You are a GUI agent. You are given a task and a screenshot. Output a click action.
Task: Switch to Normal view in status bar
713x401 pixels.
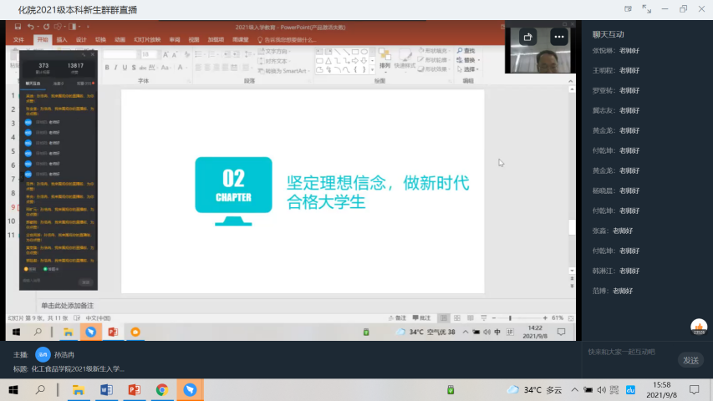pos(443,318)
